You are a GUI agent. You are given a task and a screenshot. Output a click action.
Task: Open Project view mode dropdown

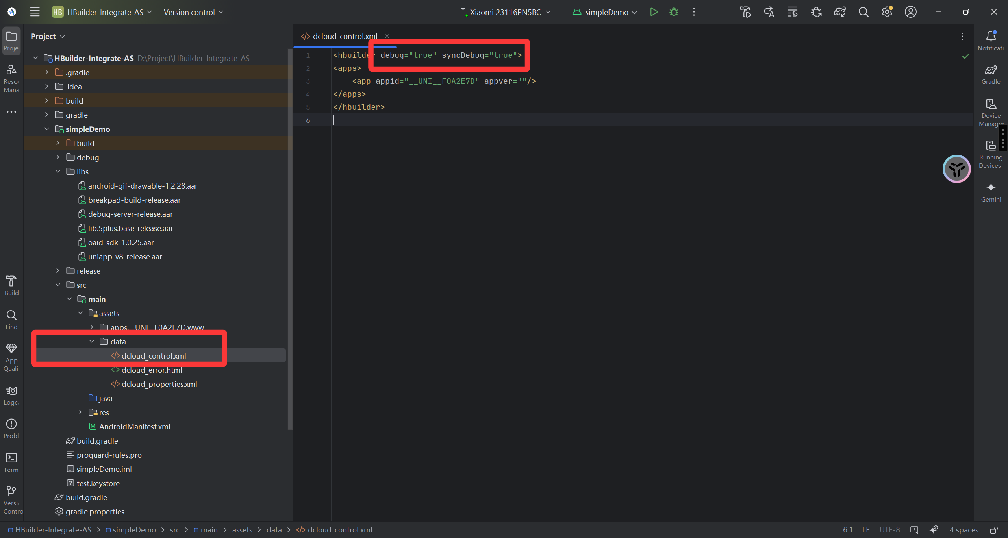[x=48, y=36]
